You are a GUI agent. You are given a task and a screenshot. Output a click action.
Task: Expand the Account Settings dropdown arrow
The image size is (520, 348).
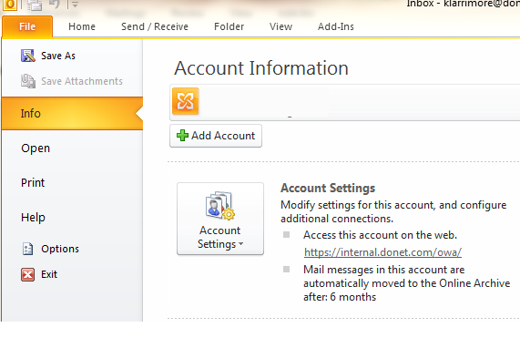240,244
